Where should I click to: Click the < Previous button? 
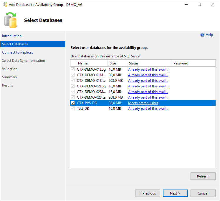point(148,193)
